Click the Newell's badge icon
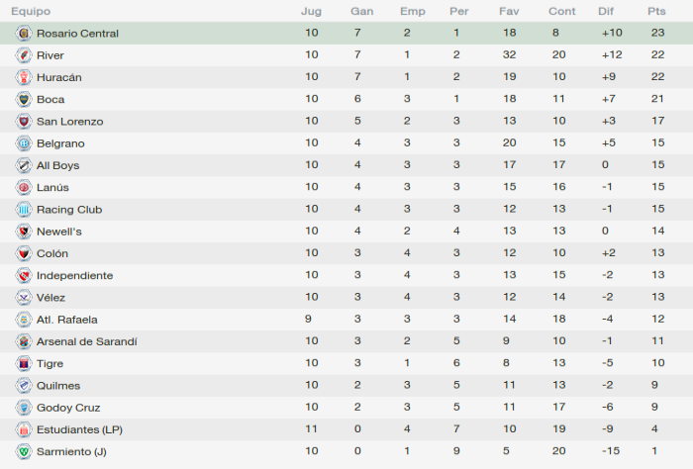This screenshot has height=469, width=693. point(24,232)
